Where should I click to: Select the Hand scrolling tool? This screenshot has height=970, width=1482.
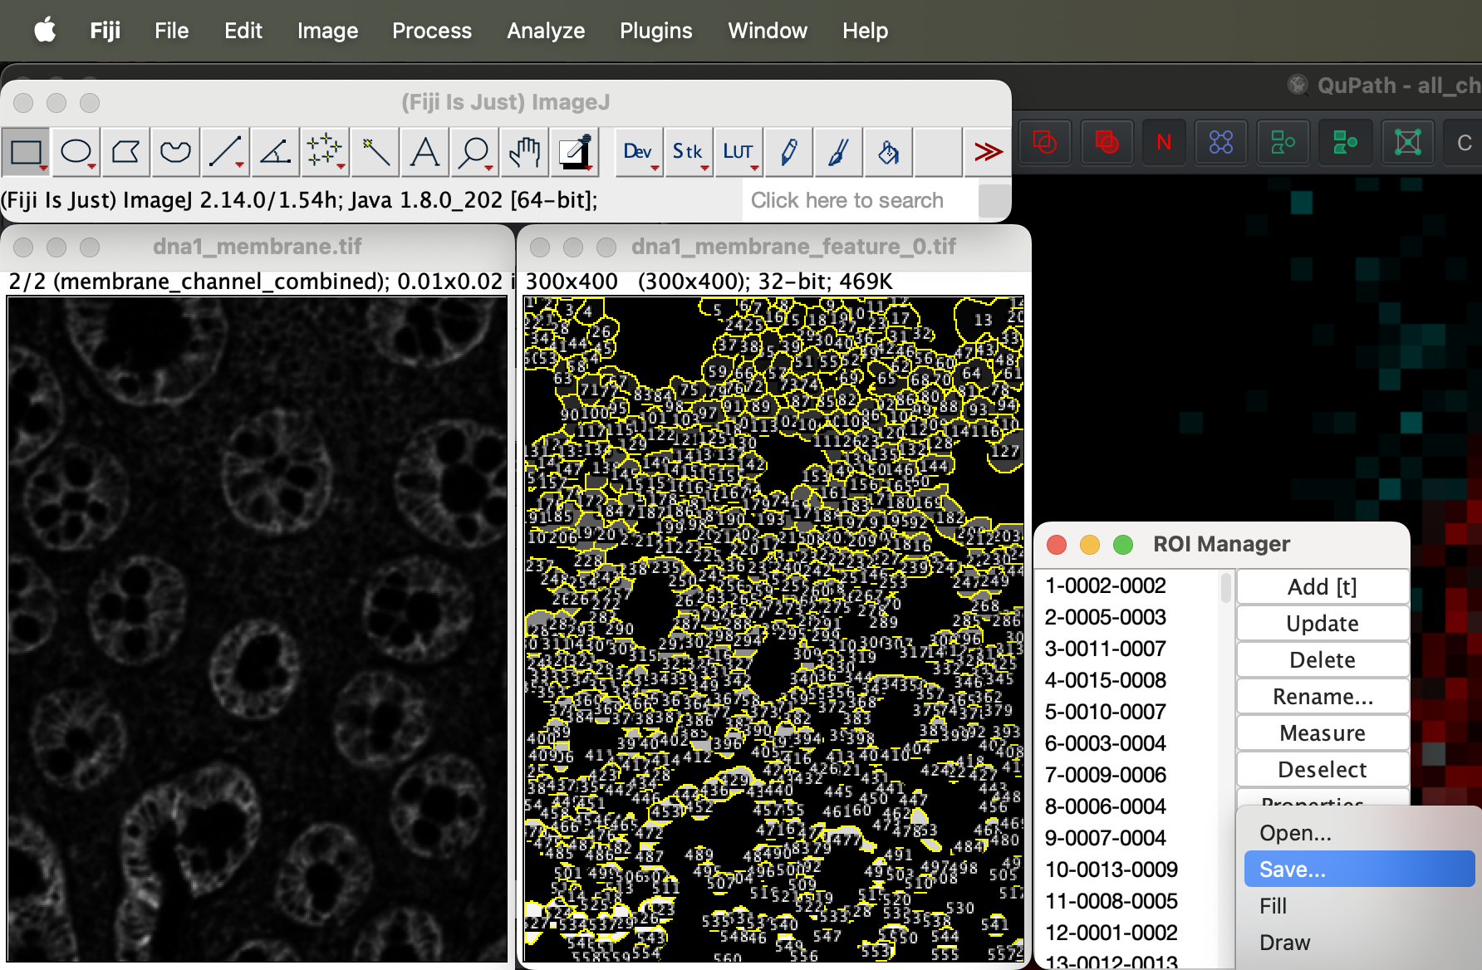tap(524, 152)
